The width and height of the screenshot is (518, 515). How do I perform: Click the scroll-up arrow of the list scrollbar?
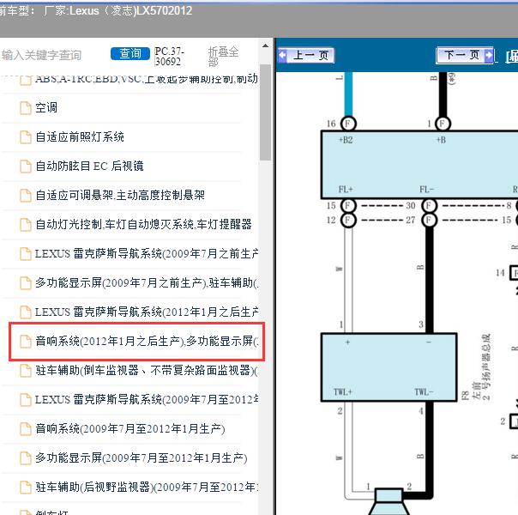click(x=265, y=45)
